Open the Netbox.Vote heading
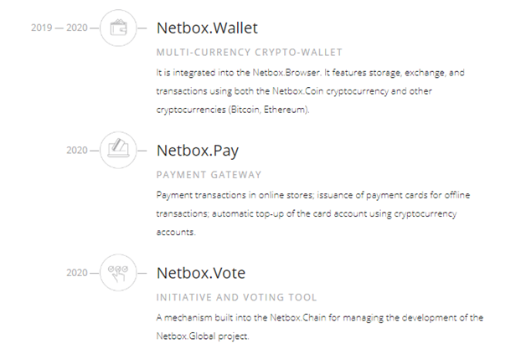 click(x=201, y=273)
